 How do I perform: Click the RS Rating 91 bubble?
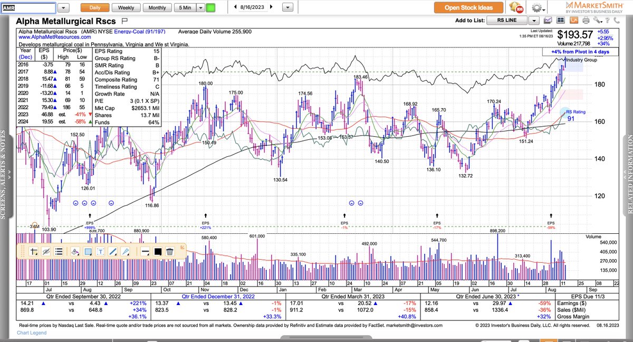[x=569, y=116]
